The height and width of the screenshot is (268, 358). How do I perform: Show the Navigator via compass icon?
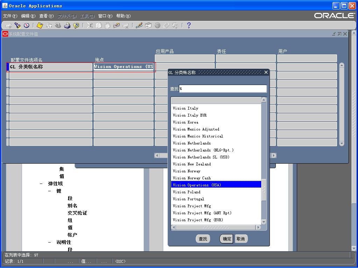click(27, 25)
